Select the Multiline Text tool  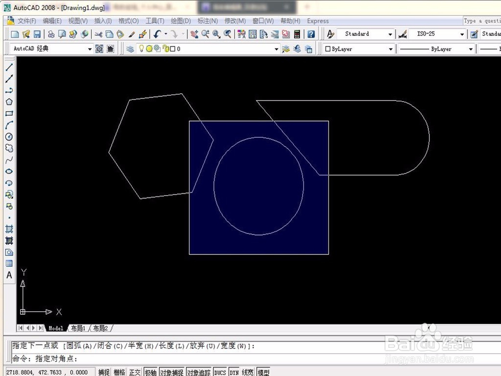(x=9, y=275)
